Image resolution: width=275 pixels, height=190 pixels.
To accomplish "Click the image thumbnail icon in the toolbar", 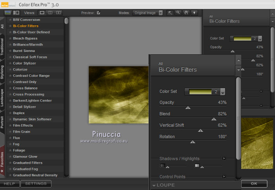I will click(8, 13).
